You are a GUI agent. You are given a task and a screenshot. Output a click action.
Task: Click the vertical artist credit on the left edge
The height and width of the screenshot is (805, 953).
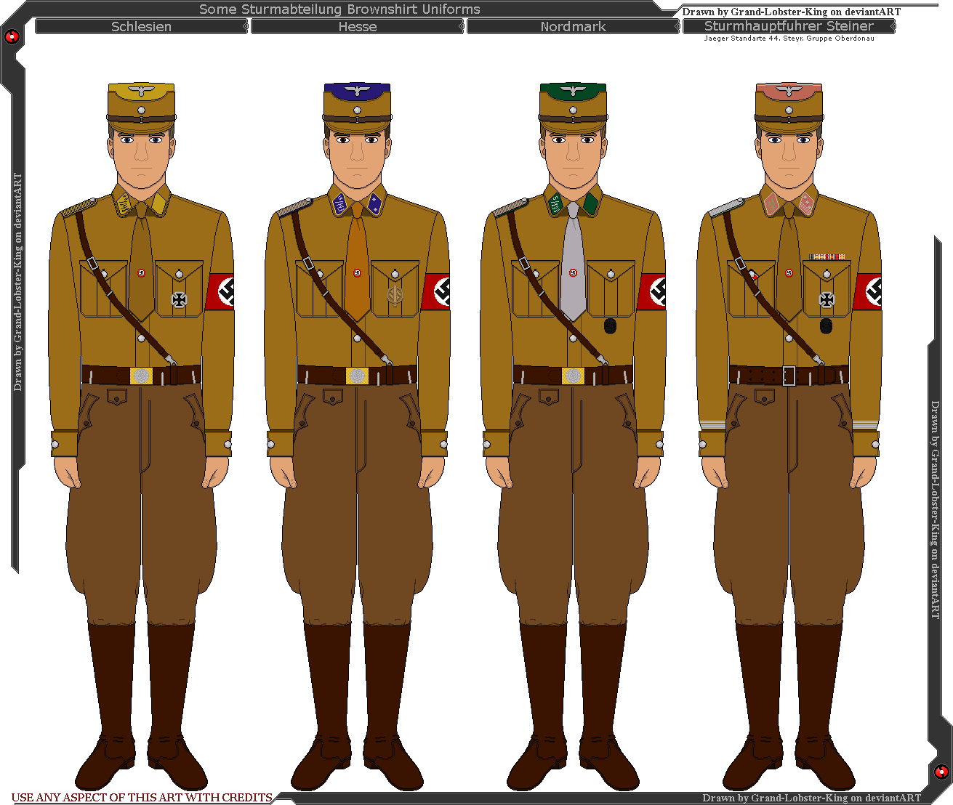click(x=18, y=282)
